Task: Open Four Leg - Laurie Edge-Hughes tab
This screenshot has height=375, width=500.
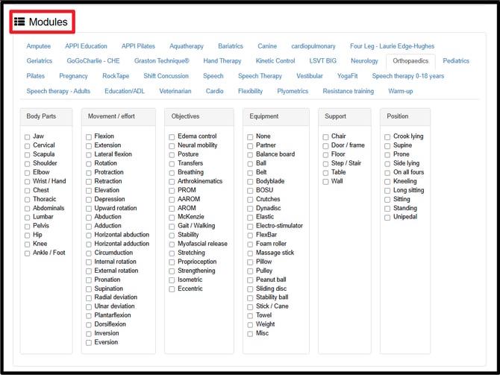Action: pyautogui.click(x=393, y=46)
